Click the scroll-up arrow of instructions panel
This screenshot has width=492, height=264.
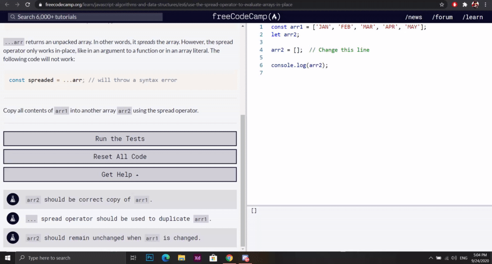243,26
